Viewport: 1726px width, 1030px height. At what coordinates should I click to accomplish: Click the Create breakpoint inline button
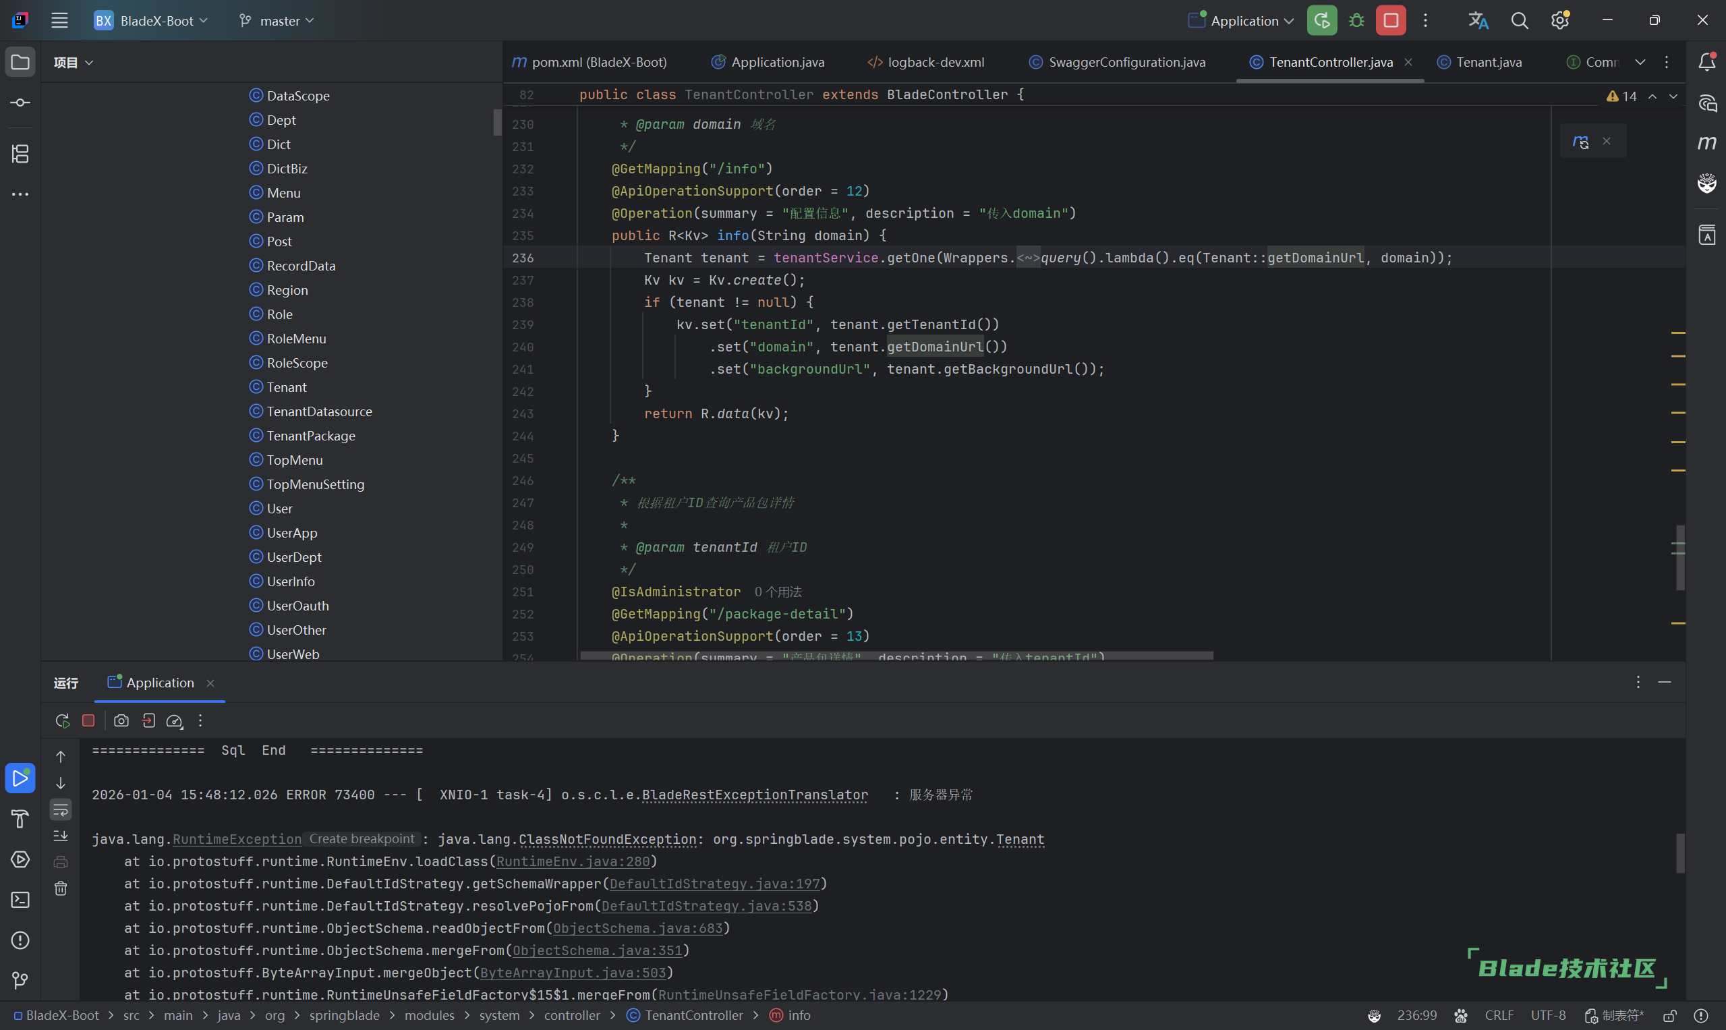[x=362, y=838]
